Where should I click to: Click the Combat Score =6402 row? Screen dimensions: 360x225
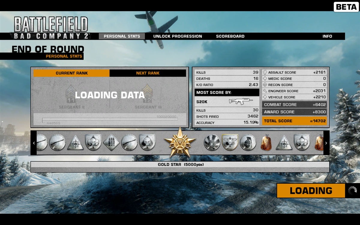tap(294, 104)
